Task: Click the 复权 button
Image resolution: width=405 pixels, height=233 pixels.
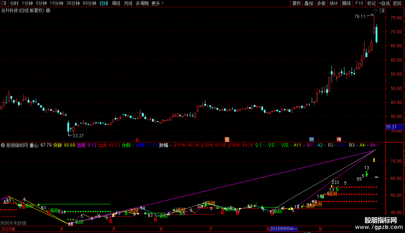Action: (x=296, y=3)
